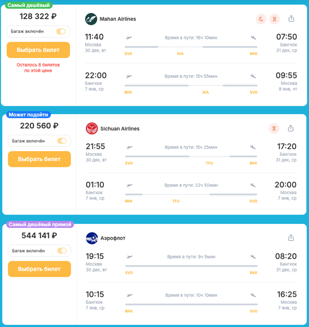The image size is (309, 327).
Task: Click the night flight moon icon
Action: coord(261,19)
